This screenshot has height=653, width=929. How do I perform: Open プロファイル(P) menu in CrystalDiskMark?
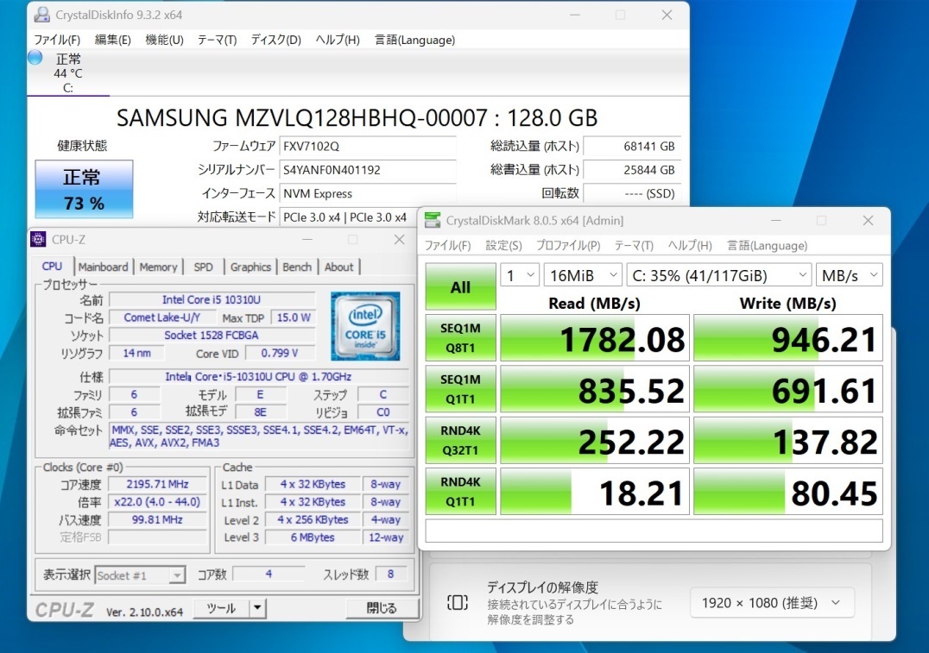pos(568,245)
